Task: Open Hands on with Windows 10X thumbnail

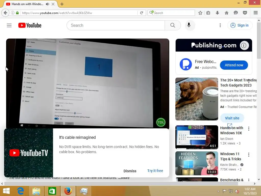Action: 197,137
